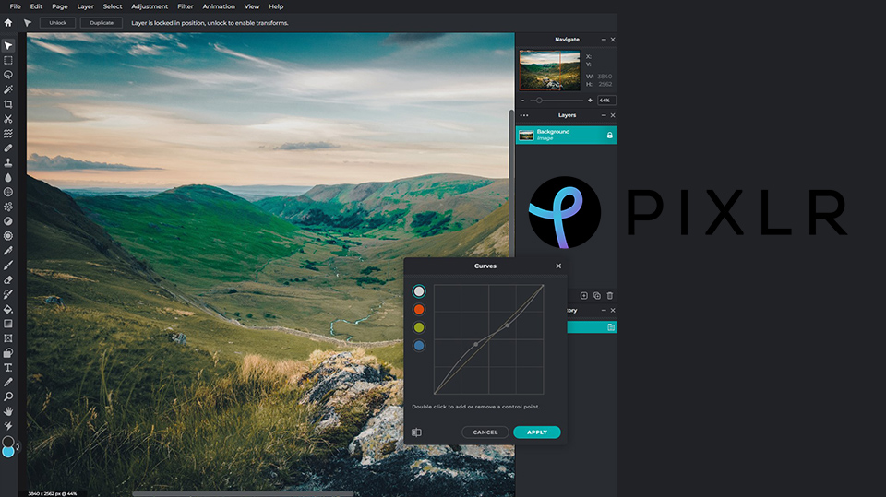Click the Navigate zoom slider
Screen dimensions: 886x497
[539, 100]
